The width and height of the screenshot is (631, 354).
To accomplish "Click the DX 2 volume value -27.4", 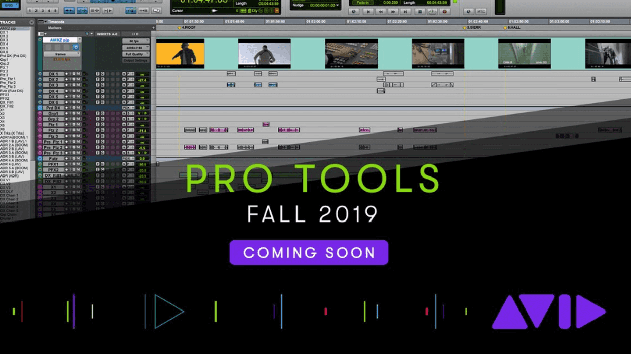I will point(142,80).
